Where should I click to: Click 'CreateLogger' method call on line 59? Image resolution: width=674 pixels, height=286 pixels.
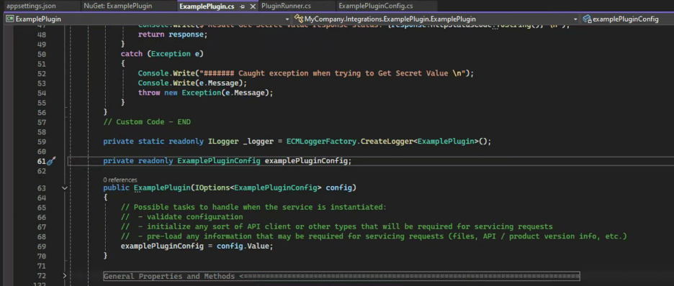[387, 142]
